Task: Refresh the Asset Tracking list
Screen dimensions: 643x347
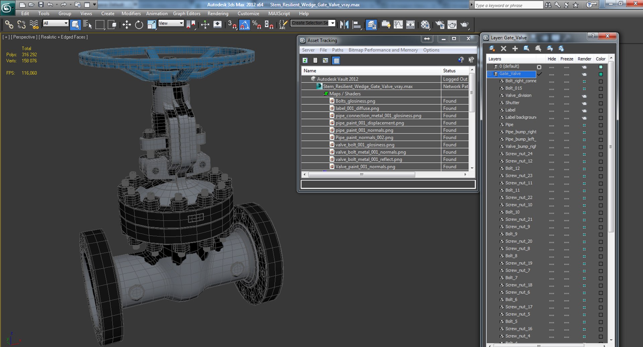Action: pyautogui.click(x=305, y=61)
